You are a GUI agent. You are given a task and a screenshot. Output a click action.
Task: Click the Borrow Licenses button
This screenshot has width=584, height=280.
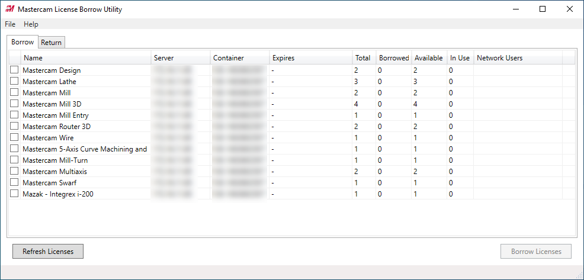click(x=536, y=252)
